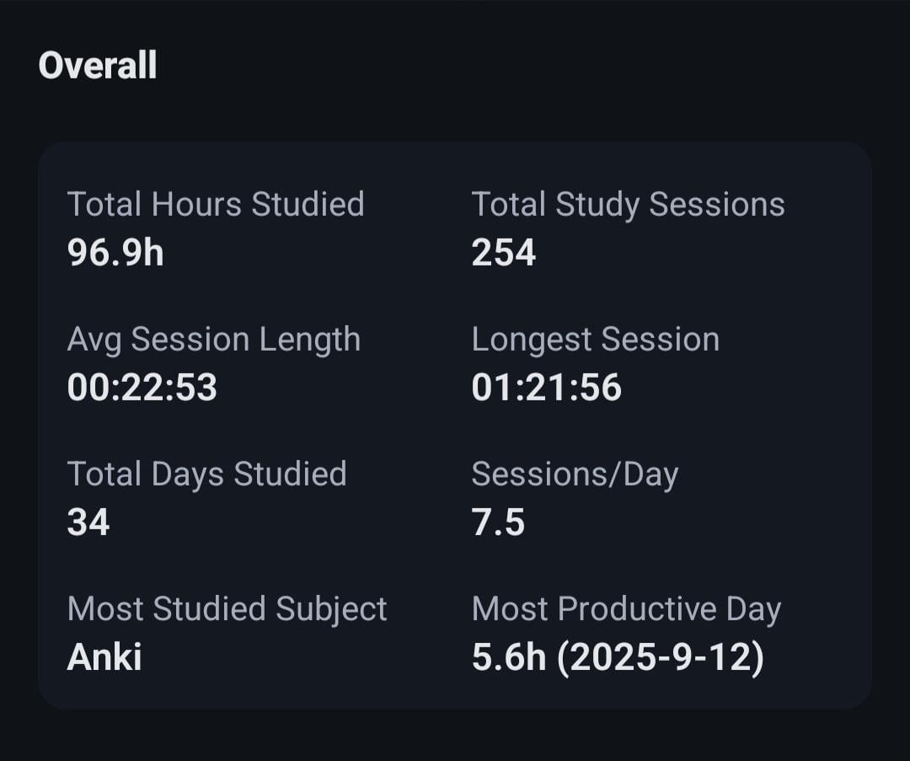Click the 34 days studied value

click(x=88, y=523)
